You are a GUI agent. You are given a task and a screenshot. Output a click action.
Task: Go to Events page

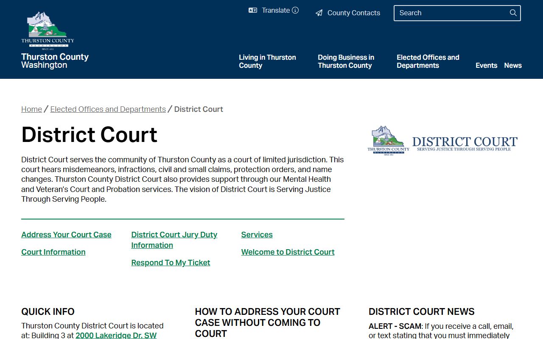pyautogui.click(x=486, y=65)
